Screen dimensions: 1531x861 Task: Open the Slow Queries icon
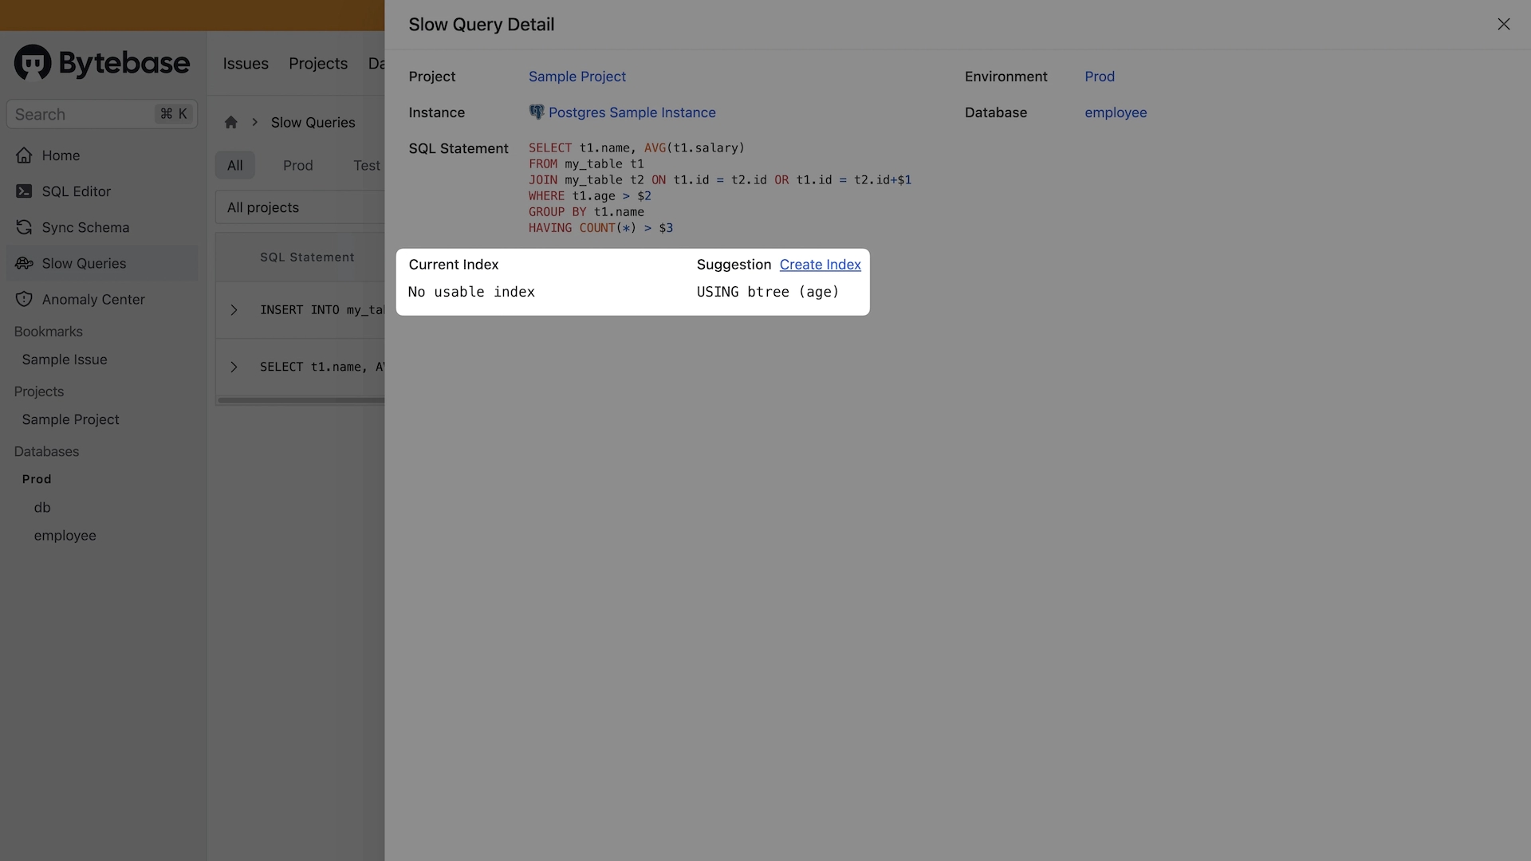pos(23,263)
